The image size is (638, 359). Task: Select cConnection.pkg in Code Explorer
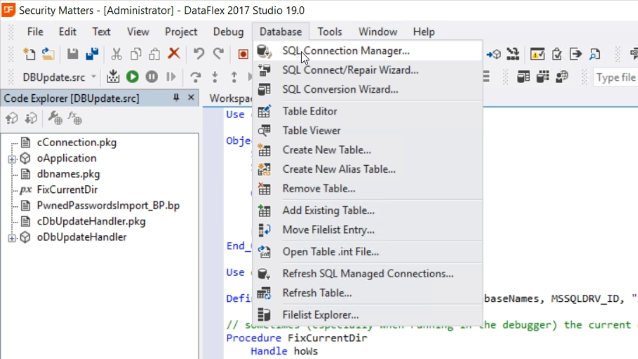coord(76,143)
